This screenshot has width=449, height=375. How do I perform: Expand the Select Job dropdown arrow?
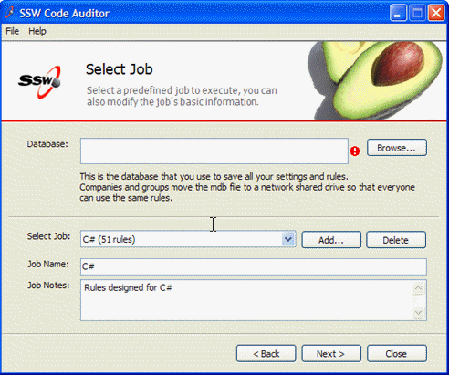point(288,239)
